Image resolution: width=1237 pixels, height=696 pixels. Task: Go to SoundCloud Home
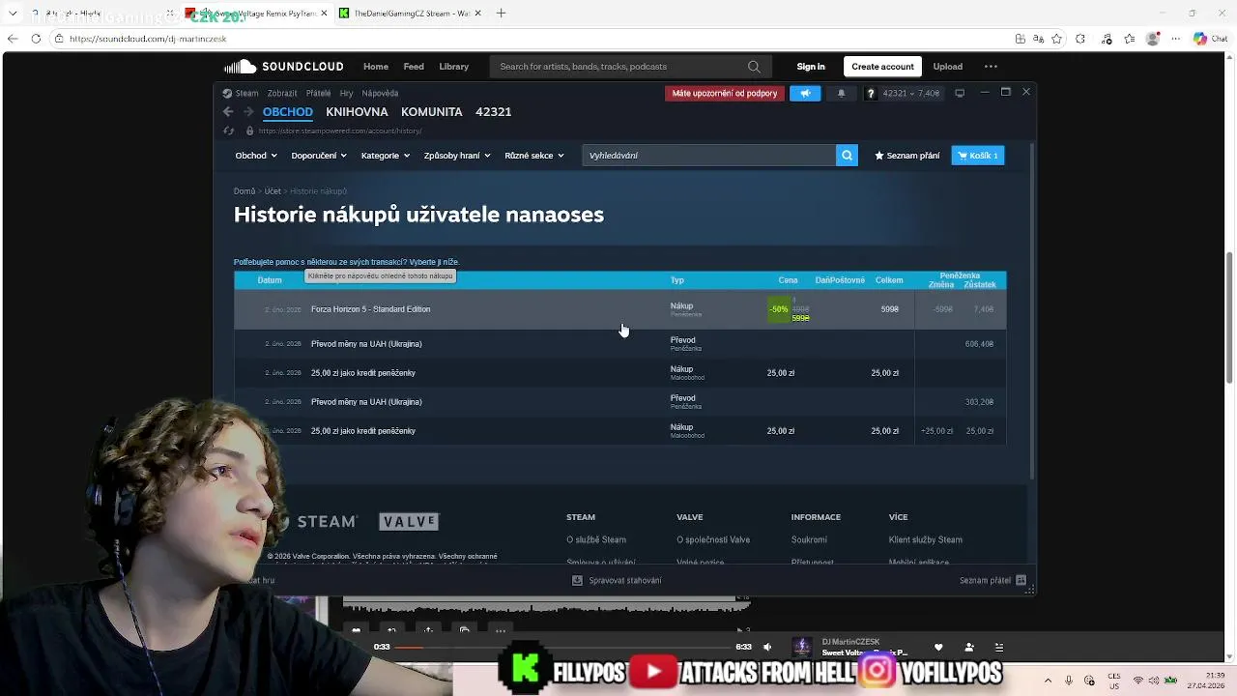376,67
